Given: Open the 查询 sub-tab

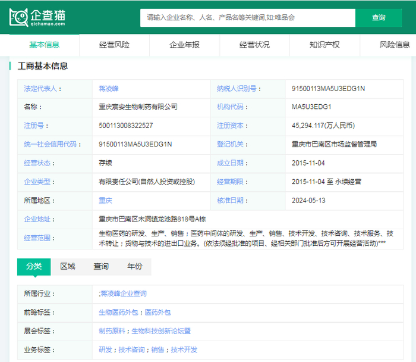Looking at the screenshot, I should (x=101, y=266).
